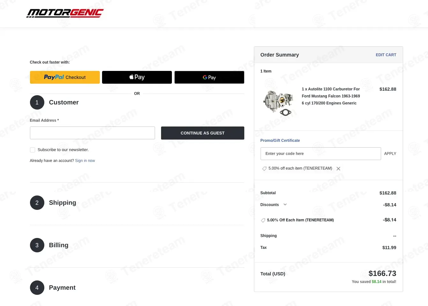428x306 pixels.
Task: Apply the promo code
Action: 390,154
